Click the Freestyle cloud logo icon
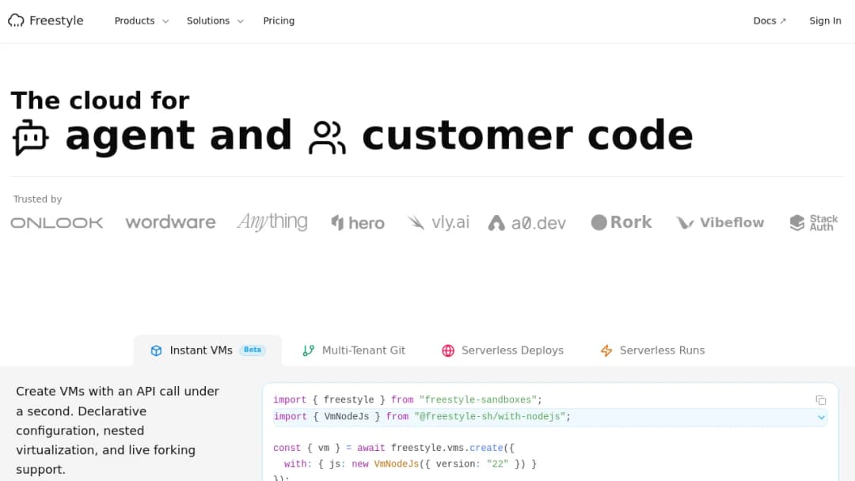The height and width of the screenshot is (481, 855). coord(16,21)
